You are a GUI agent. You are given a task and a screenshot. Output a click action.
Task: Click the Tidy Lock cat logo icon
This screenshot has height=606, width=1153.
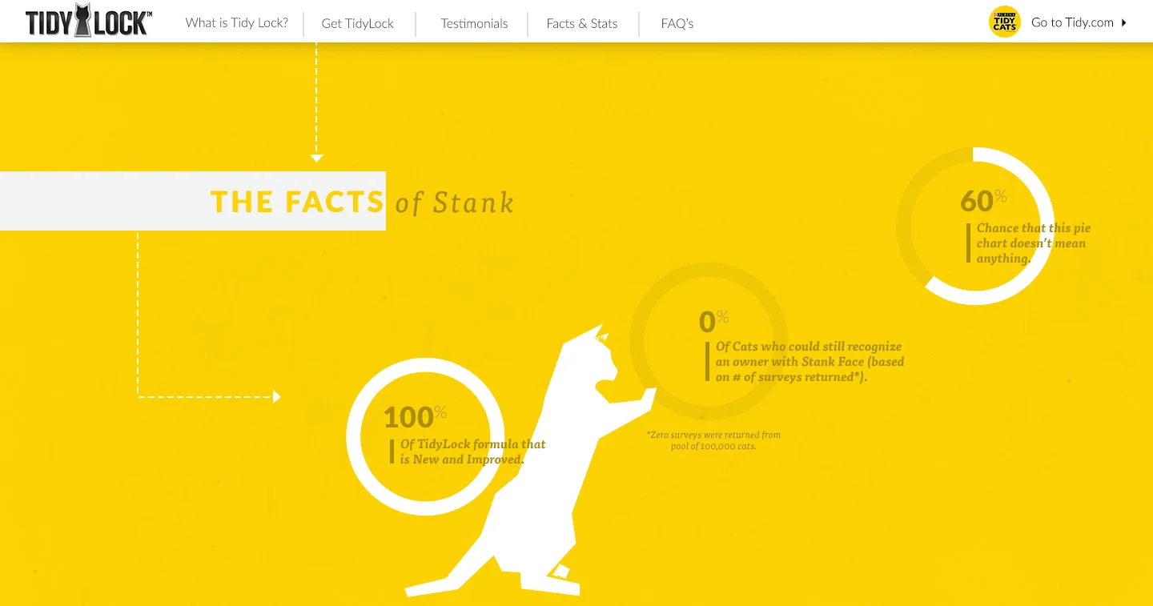tap(83, 19)
